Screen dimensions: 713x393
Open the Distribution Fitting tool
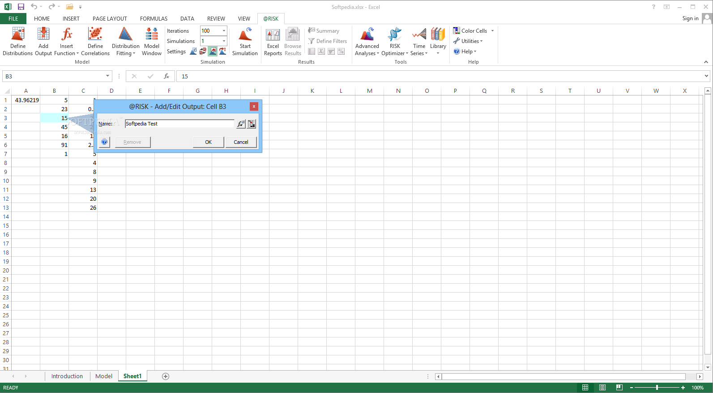[125, 41]
